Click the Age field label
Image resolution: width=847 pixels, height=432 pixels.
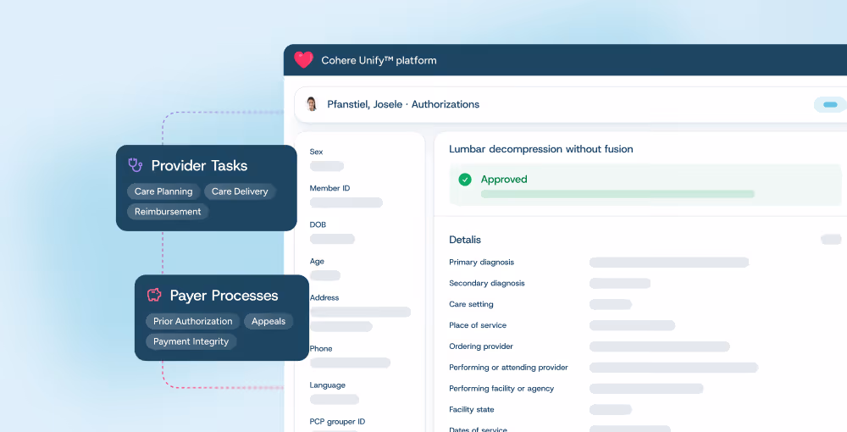click(317, 262)
